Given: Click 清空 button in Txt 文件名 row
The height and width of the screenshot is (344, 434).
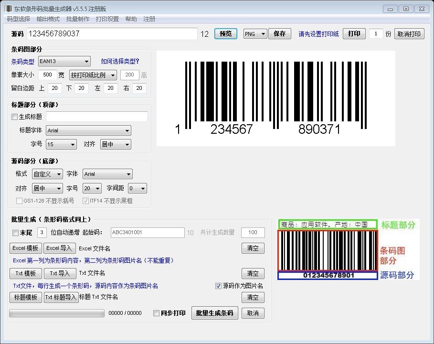Looking at the screenshot, I should tap(253, 273).
